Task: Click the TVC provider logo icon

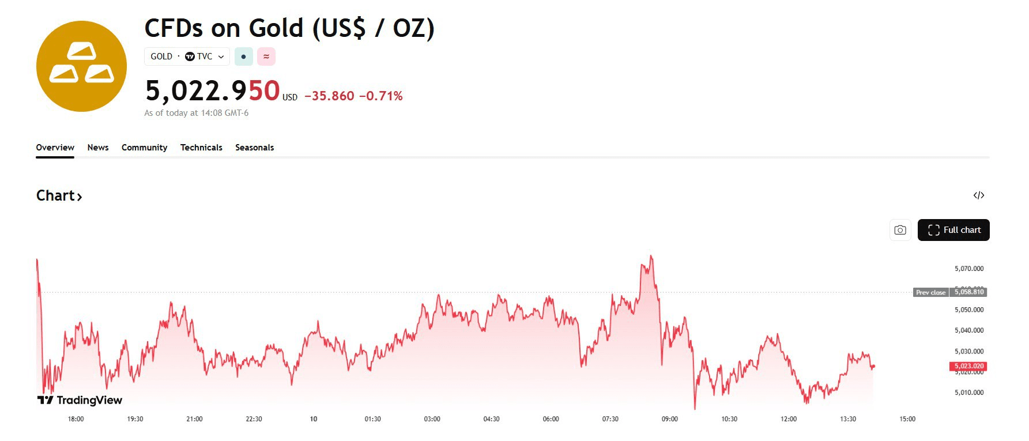Action: 190,56
